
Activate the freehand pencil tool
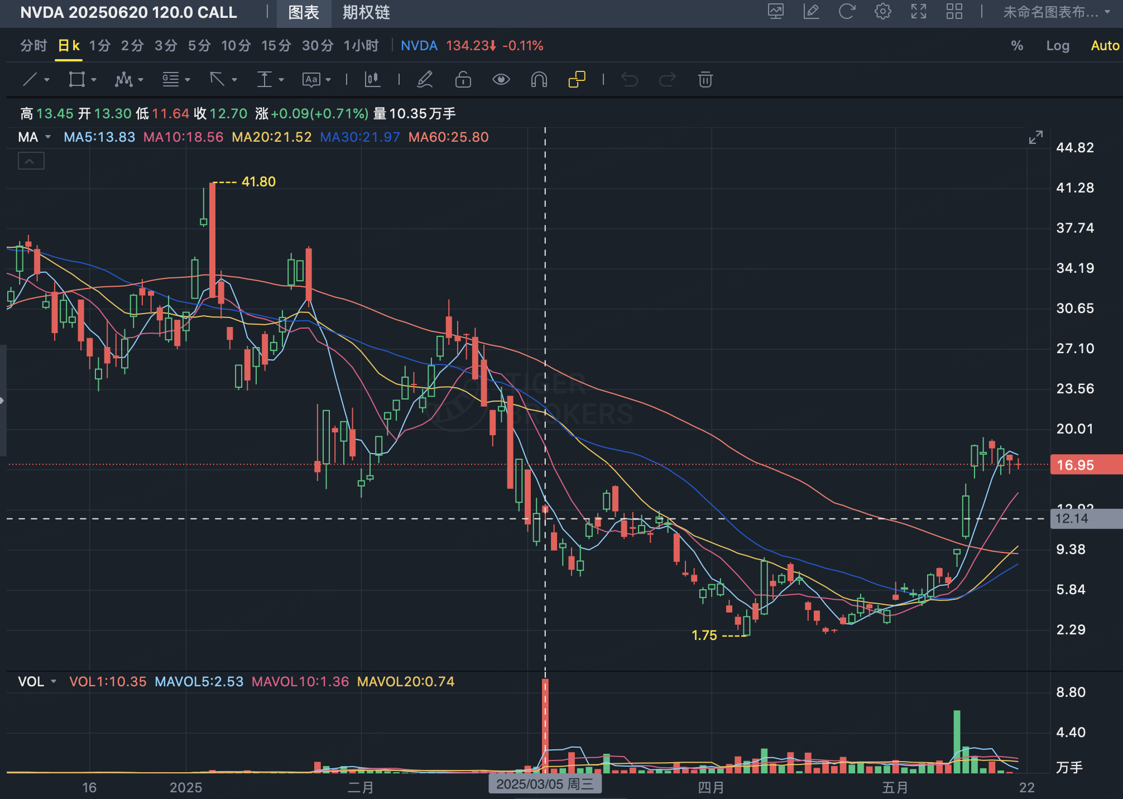425,80
